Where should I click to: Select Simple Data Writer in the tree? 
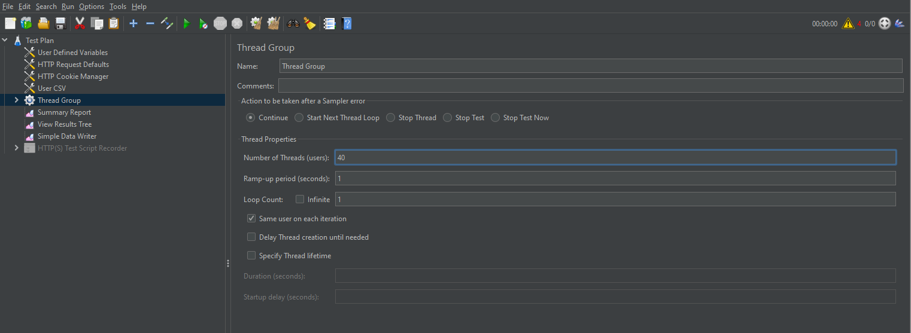point(67,136)
